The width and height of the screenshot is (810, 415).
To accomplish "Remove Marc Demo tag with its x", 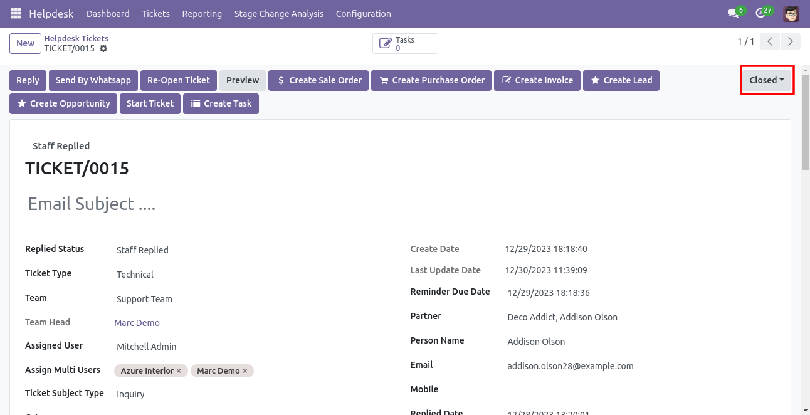I will click(x=245, y=371).
